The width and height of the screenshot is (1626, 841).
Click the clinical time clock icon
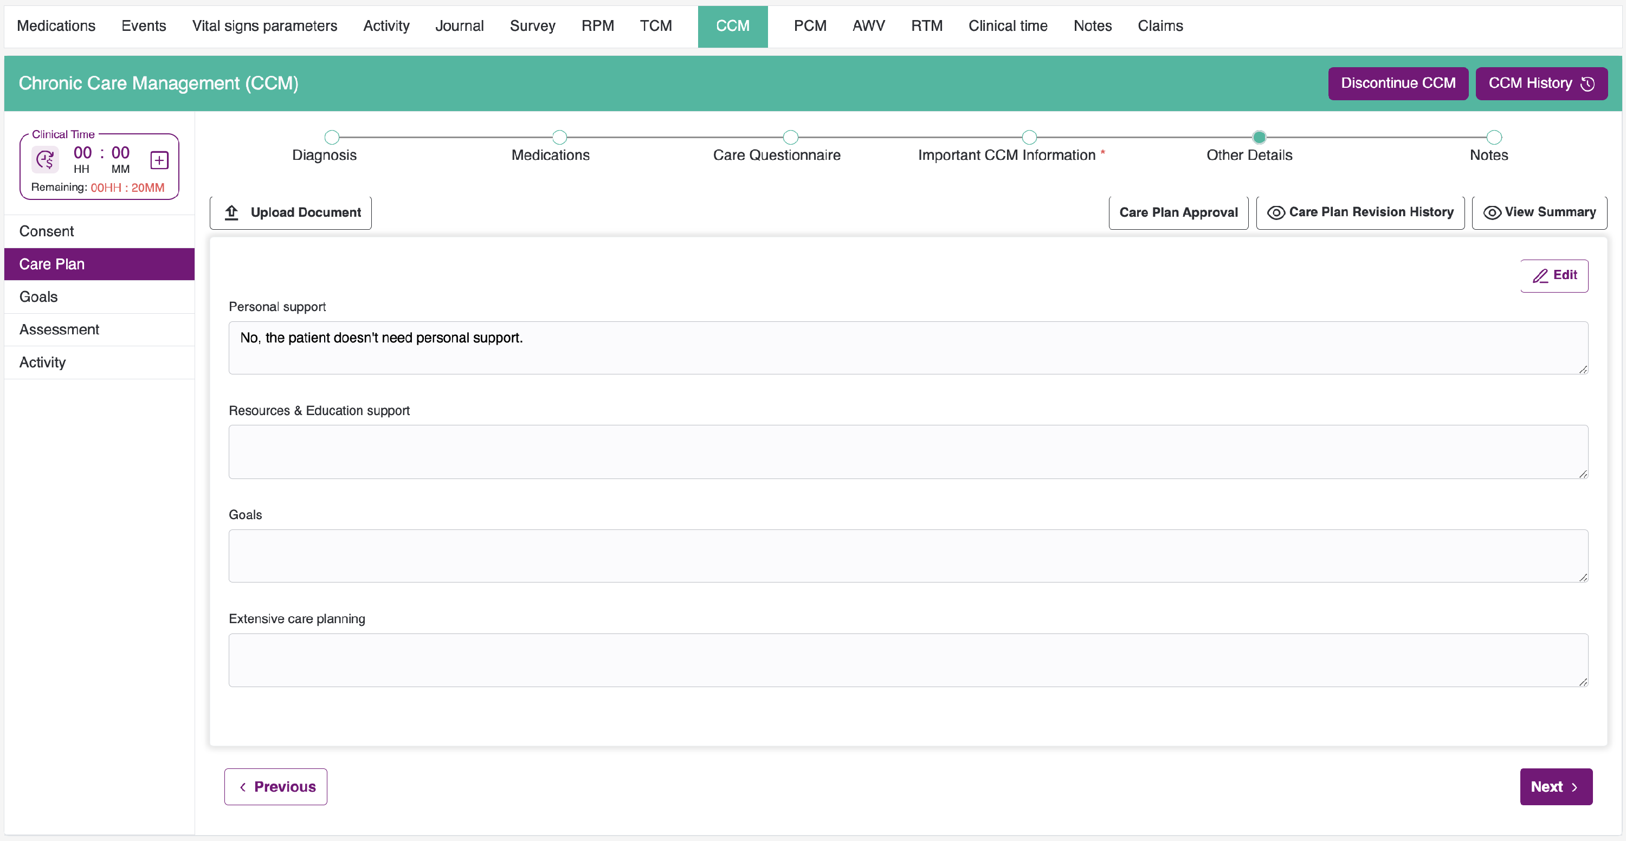46,160
